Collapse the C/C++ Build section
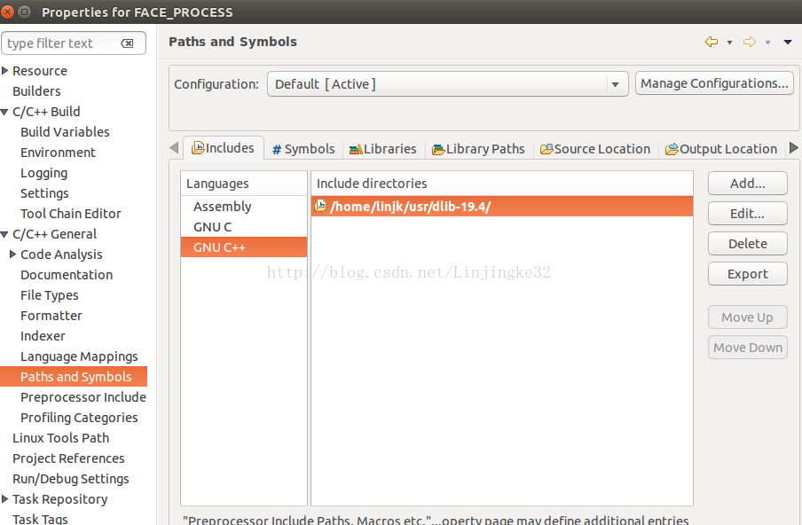This screenshot has height=525, width=802. click(5, 112)
